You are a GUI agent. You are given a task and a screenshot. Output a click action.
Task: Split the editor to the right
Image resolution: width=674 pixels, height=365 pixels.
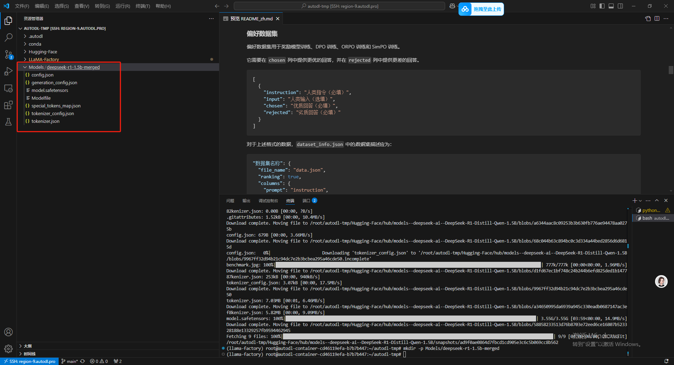tap(657, 19)
